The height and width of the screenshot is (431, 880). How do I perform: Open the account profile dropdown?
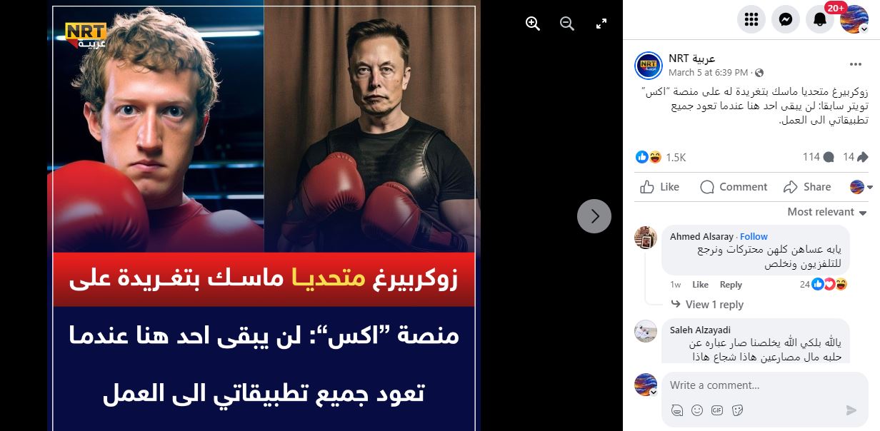(x=854, y=19)
